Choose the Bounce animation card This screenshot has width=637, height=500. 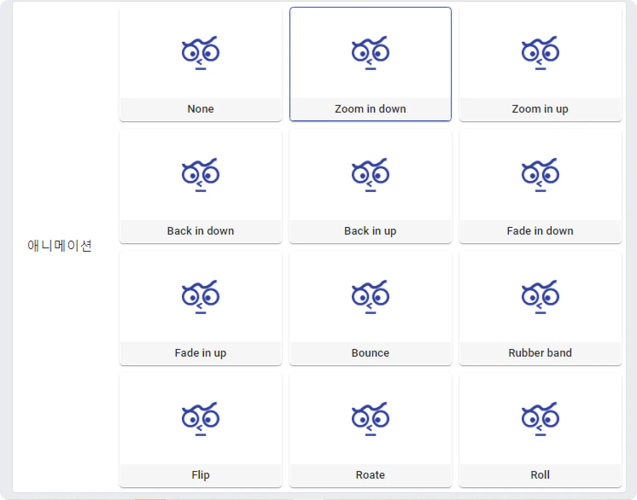pyautogui.click(x=370, y=308)
